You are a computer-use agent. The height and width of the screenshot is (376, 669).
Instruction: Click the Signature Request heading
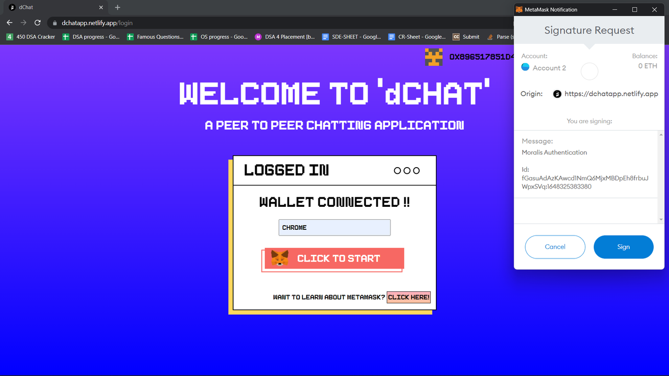(x=589, y=30)
